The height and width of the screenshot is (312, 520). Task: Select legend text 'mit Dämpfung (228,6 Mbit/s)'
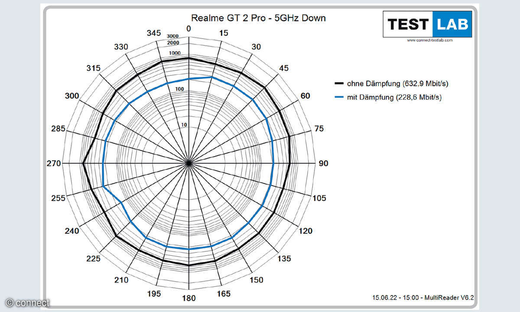(x=394, y=97)
